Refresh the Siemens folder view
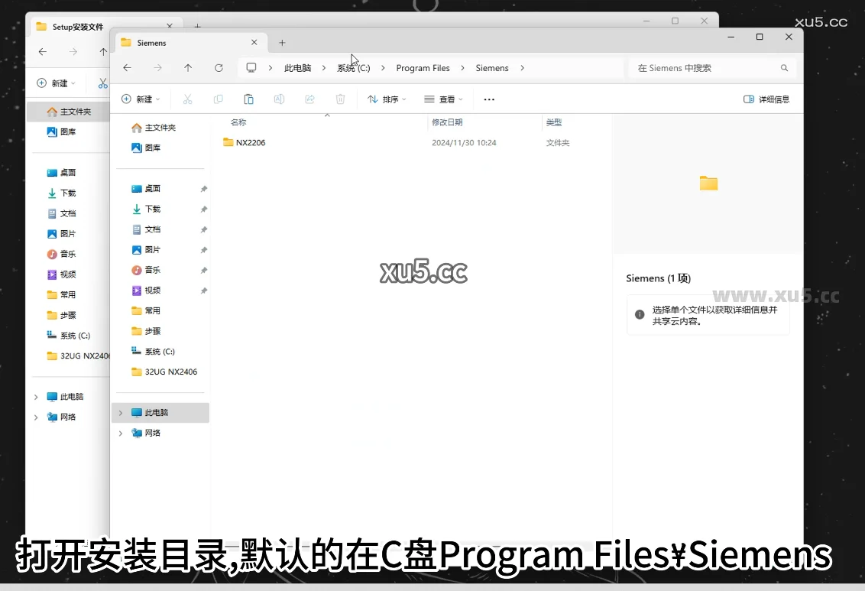The height and width of the screenshot is (591, 865). (219, 68)
